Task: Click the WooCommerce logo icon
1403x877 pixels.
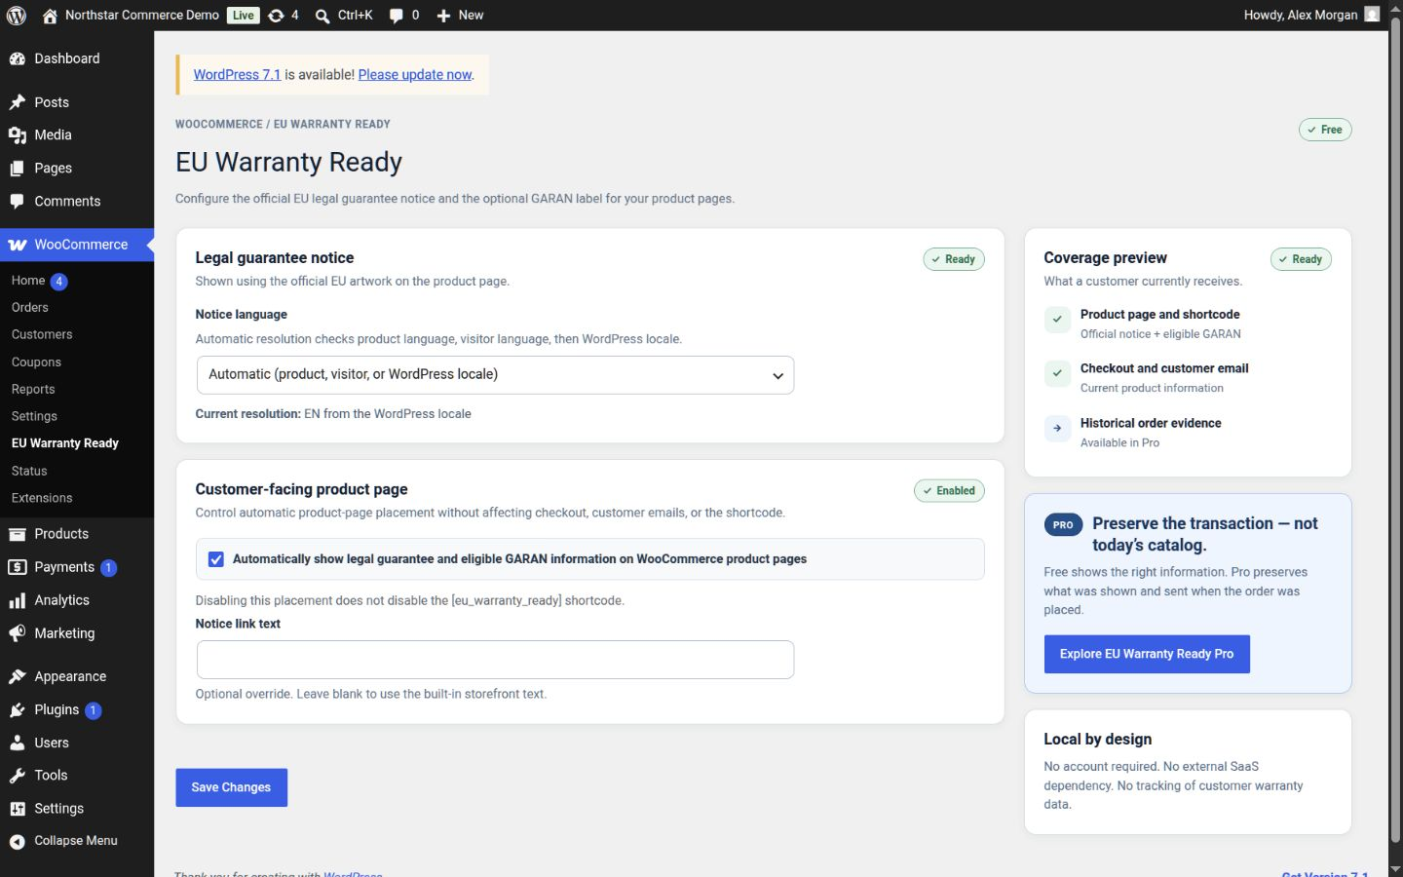Action: 18,245
